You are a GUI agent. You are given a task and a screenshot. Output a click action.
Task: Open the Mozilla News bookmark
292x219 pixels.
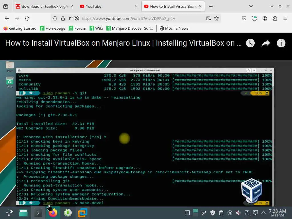tap(174, 28)
